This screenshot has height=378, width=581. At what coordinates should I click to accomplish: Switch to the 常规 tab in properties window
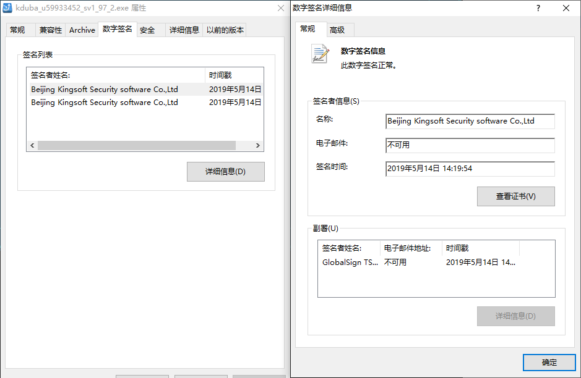click(17, 30)
